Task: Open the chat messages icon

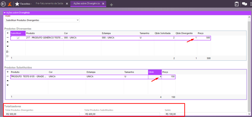Action: (244, 4)
